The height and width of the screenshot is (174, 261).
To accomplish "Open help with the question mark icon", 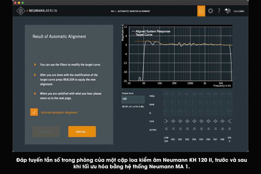I will [x=219, y=11].
